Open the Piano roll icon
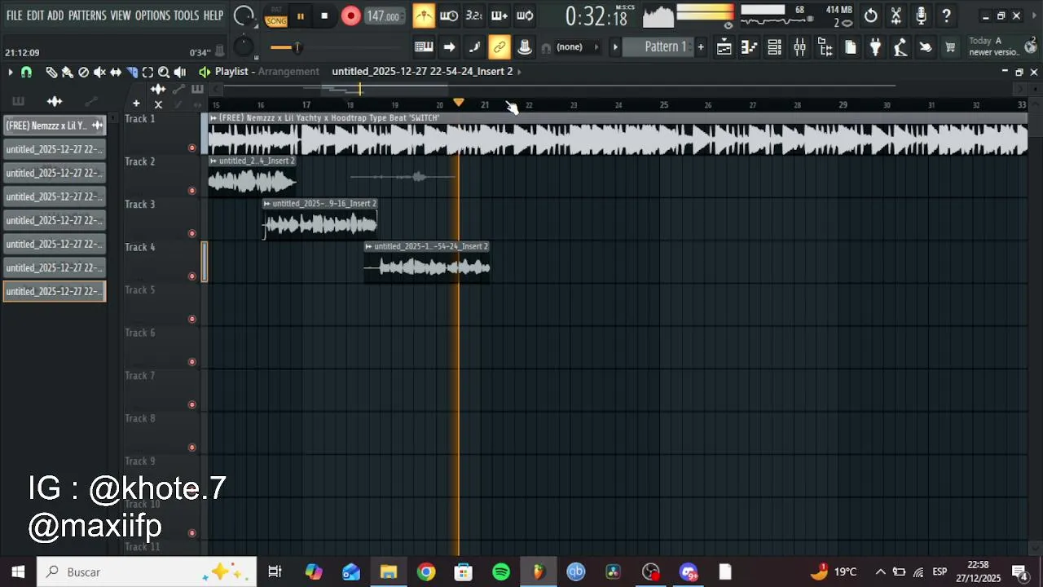 (x=749, y=47)
